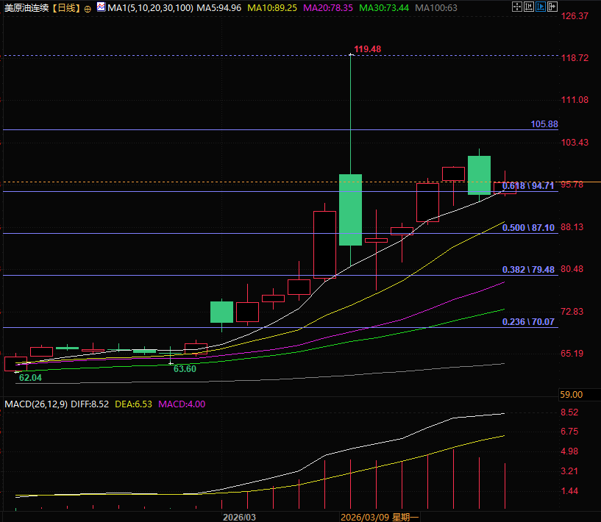Click the last icon in top-right group
This screenshot has height=522, width=601.
click(551, 8)
